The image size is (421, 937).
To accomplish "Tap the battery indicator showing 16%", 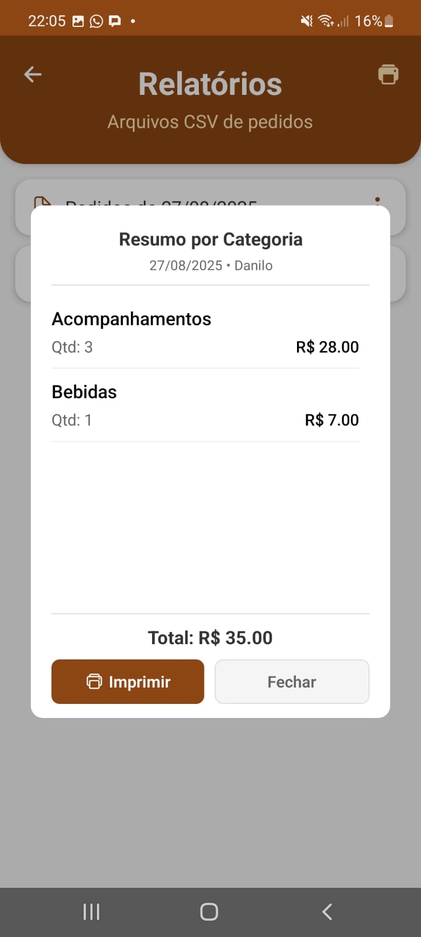I will pos(388,21).
